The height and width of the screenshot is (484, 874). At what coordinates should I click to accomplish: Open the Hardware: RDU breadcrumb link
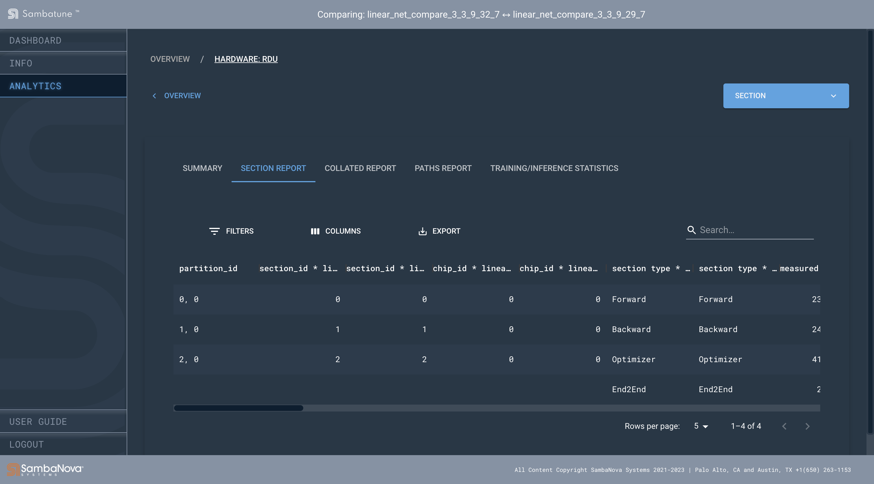[x=246, y=59]
